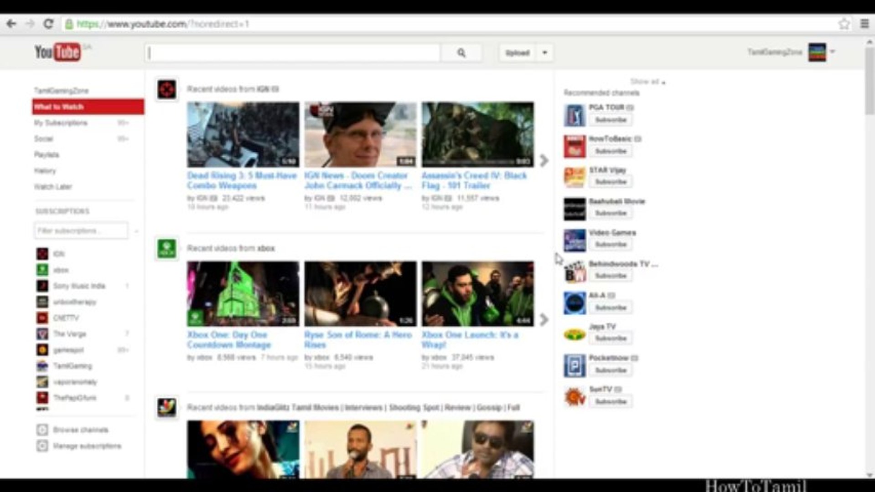Click the YouTube search input field

pyautogui.click(x=293, y=53)
